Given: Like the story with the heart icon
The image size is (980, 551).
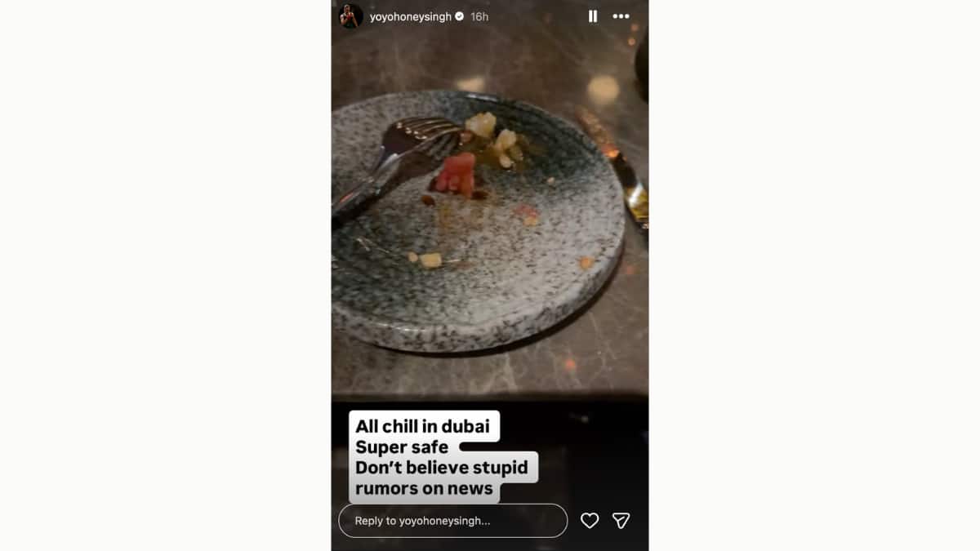Looking at the screenshot, I should (x=590, y=521).
